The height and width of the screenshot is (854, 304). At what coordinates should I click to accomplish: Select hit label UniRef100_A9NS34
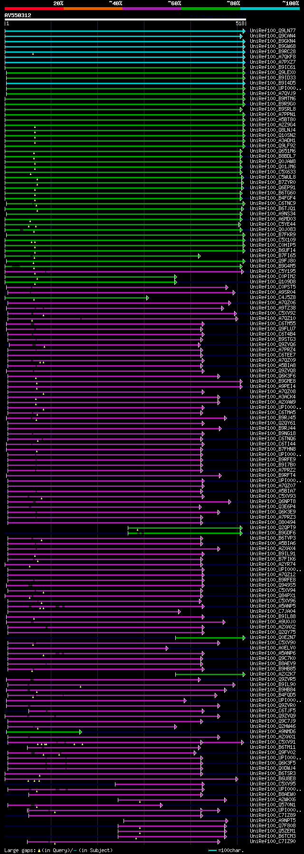pos(273,213)
